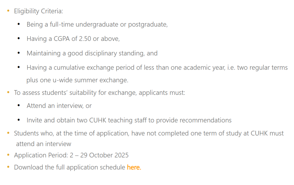Click the black bullet beside "Maintaining a good"
294x185 pixels.
[19, 53]
